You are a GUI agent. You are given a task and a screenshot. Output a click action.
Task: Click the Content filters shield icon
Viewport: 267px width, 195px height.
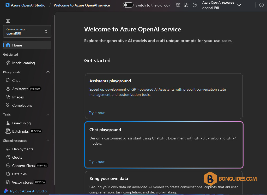[8, 165]
